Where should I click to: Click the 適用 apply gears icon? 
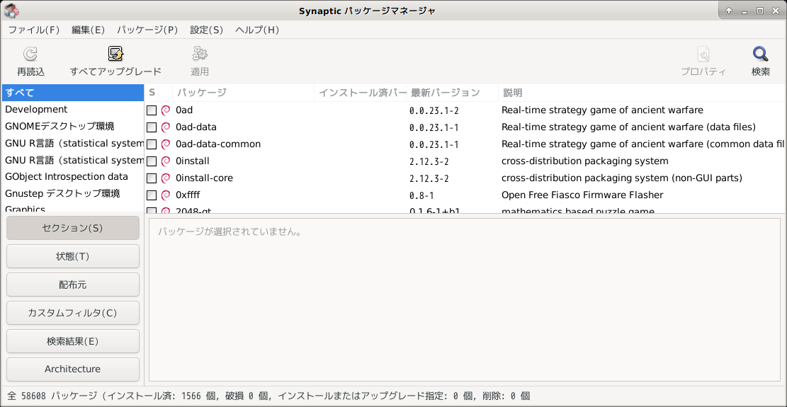point(200,54)
